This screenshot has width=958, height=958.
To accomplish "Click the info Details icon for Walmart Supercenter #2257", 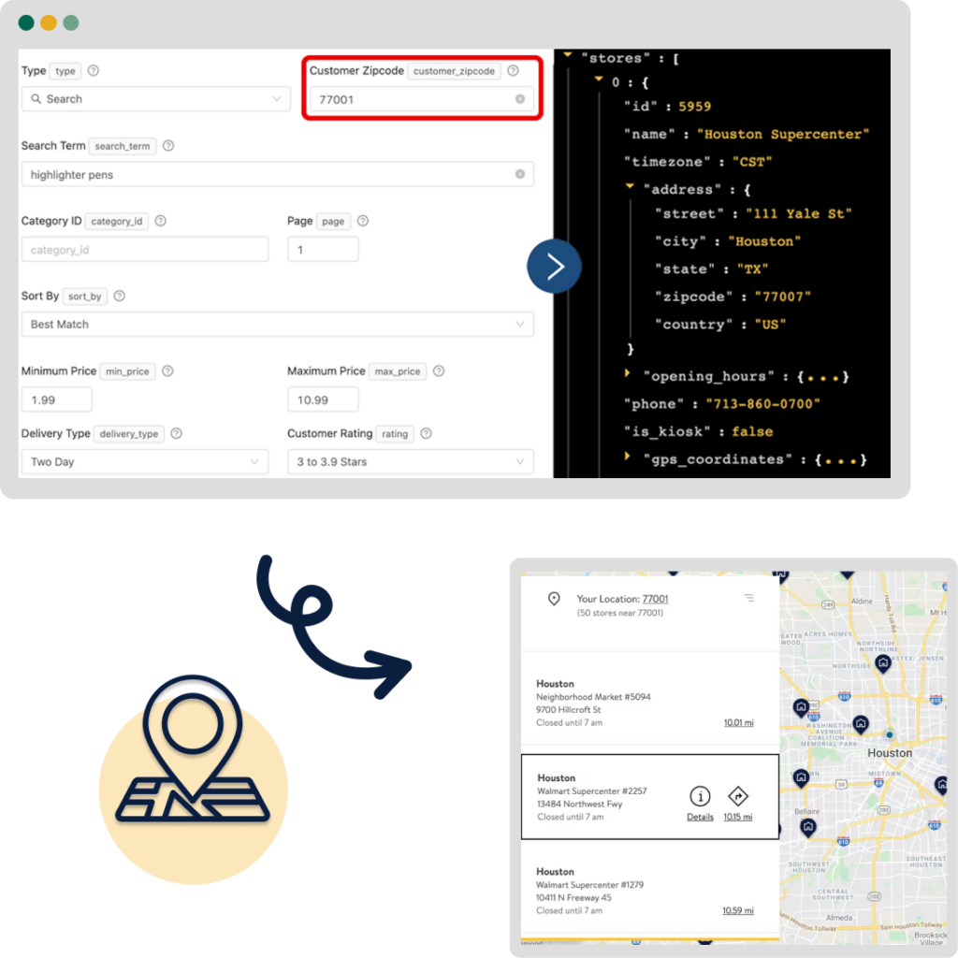I will click(700, 796).
